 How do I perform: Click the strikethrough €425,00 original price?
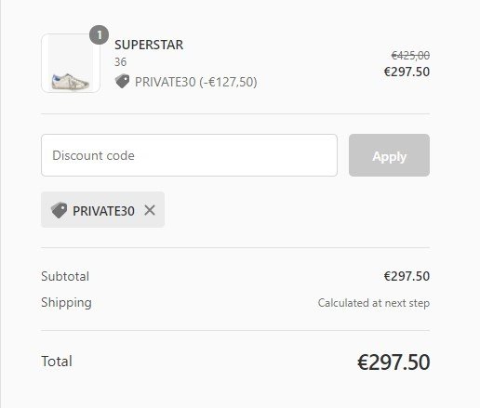tap(410, 56)
